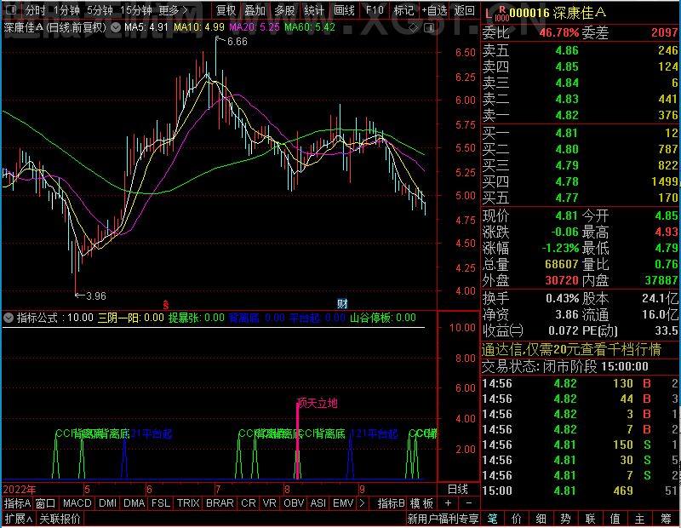
Task: Click 通达信 千档行情 promotion link
Action: click(x=571, y=349)
